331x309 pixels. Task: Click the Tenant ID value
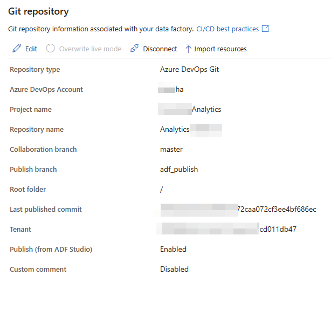227,229
